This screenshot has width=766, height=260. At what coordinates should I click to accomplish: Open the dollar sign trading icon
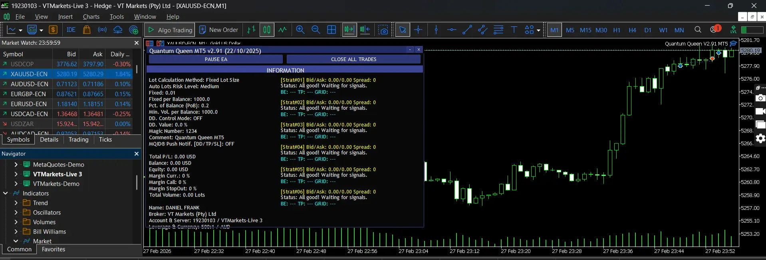[53, 30]
